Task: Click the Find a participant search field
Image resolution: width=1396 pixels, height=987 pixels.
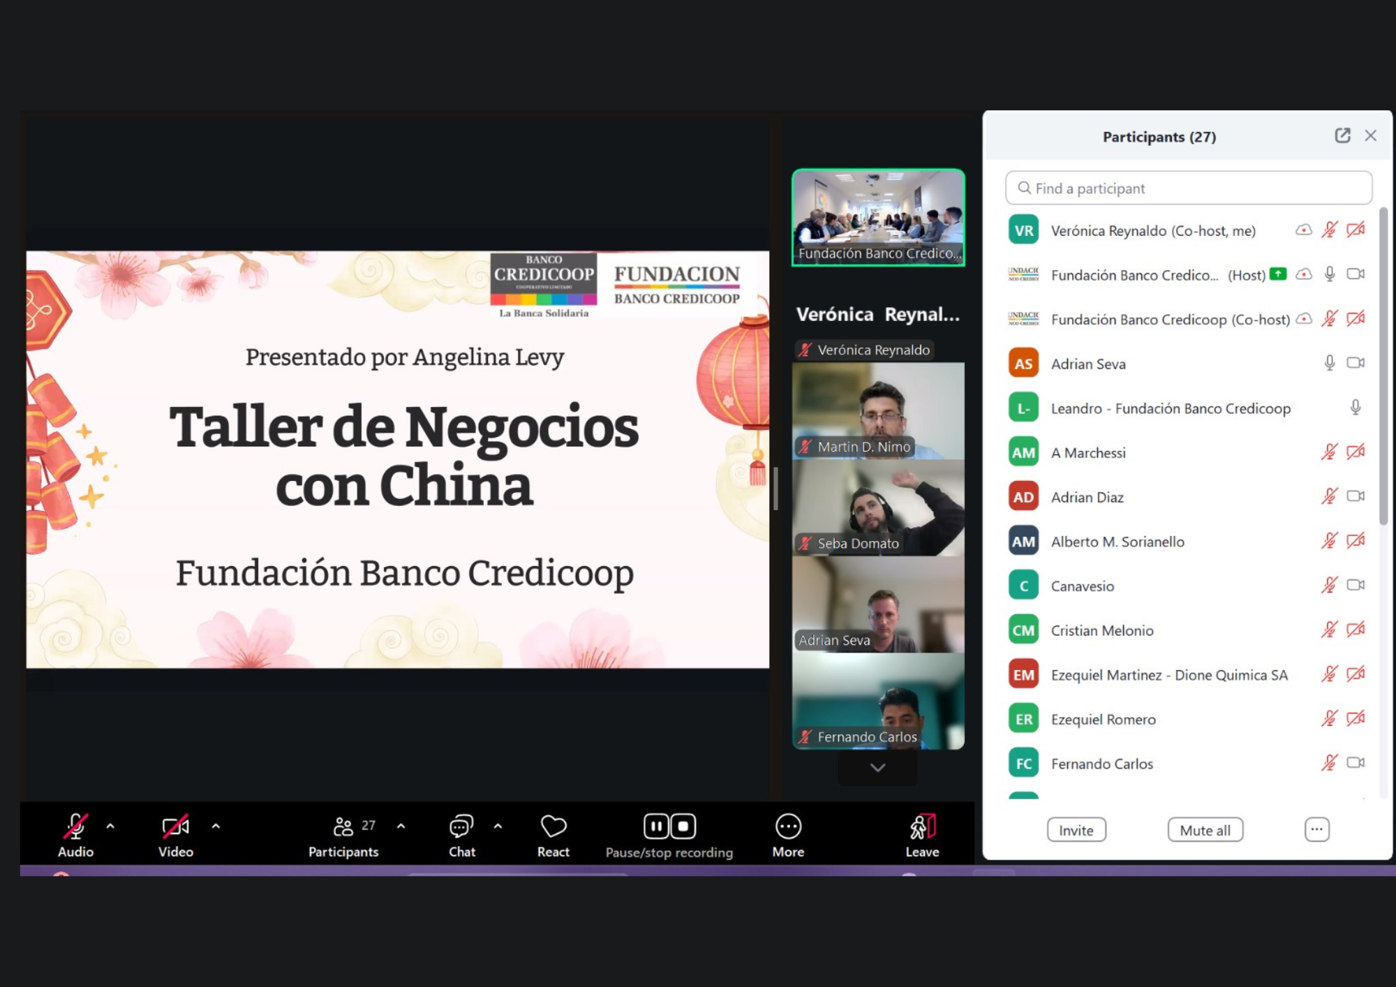Action: pos(1188,188)
